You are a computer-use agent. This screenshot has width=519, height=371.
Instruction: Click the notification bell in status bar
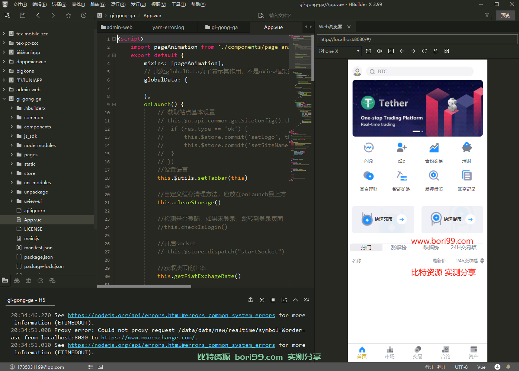[x=508, y=367]
